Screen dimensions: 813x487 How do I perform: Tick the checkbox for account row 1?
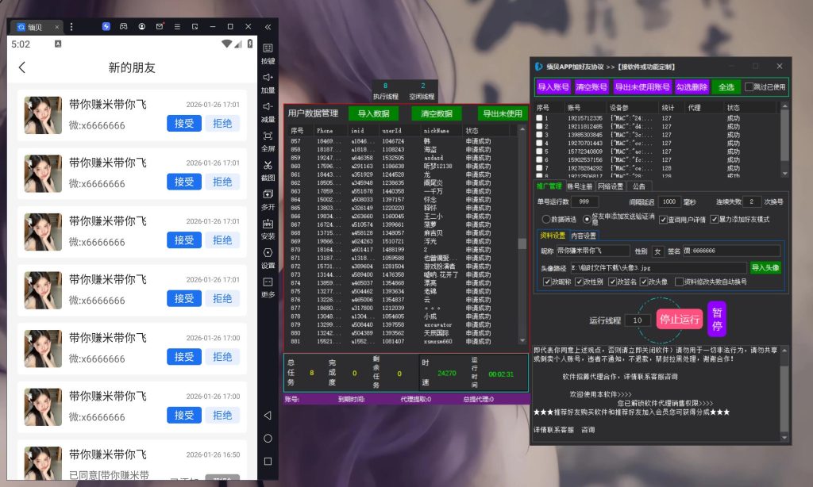pos(540,118)
